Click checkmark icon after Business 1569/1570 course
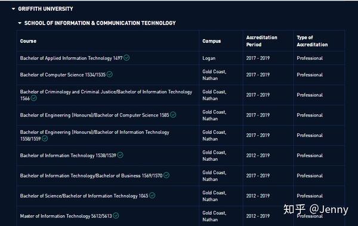This screenshot has width=358, height=226. click(166, 175)
